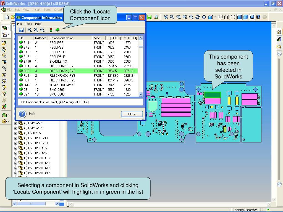Collapse the task pane with the upper chevron
The height and width of the screenshot is (212, 283).
click(x=279, y=54)
